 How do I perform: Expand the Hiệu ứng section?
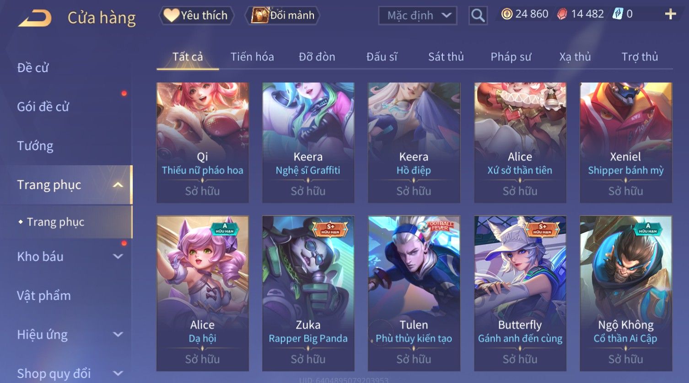(118, 335)
